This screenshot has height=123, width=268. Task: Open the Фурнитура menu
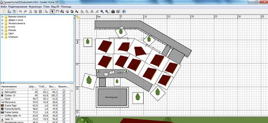point(35,6)
